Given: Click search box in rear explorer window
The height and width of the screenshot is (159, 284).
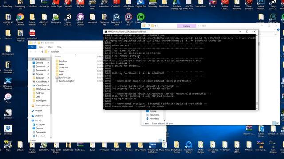Looking at the screenshot, I should 268,34.
